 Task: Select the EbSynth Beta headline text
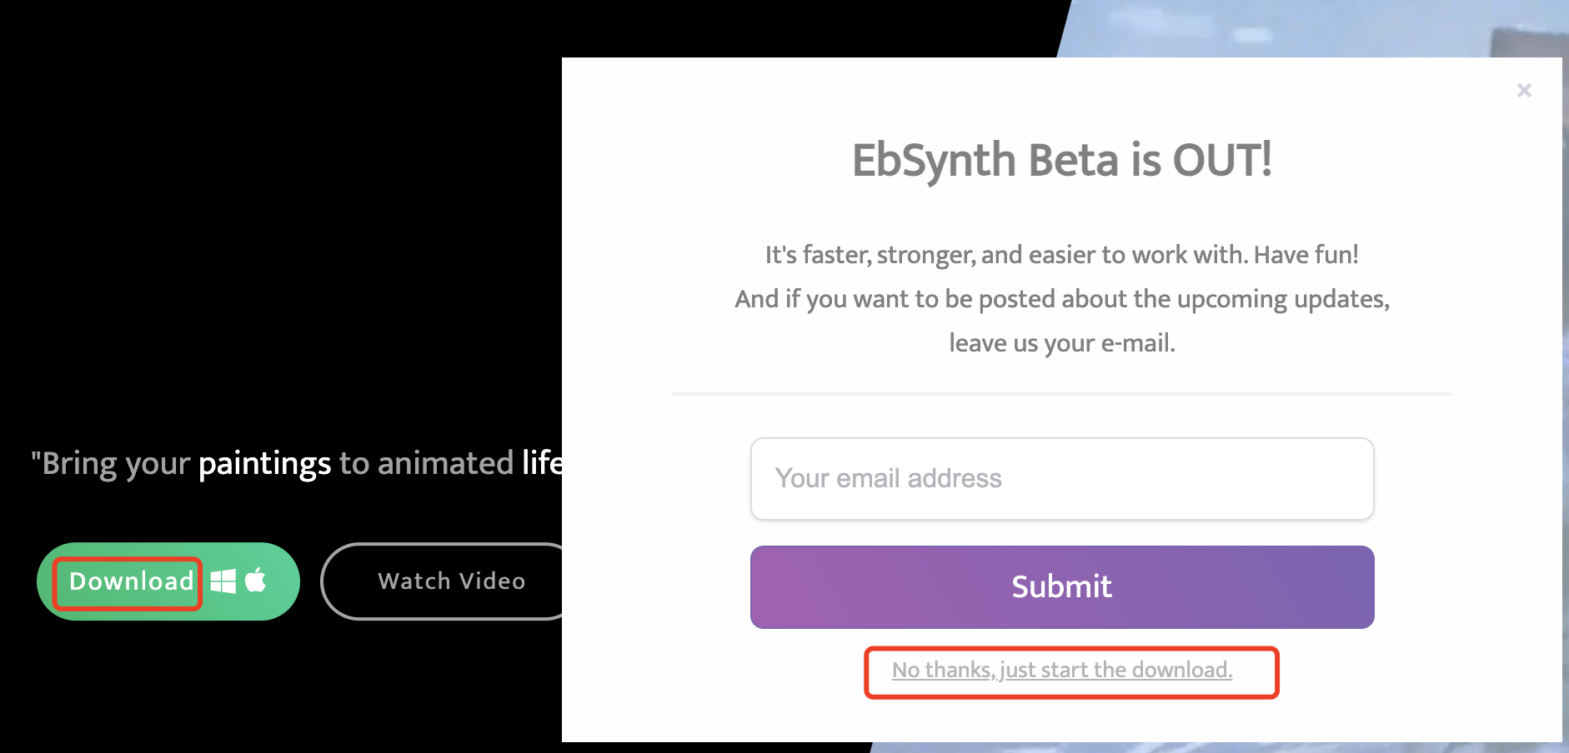pos(1061,160)
